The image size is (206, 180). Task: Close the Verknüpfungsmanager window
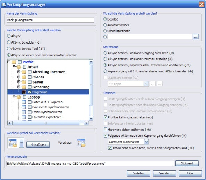click(201, 4)
